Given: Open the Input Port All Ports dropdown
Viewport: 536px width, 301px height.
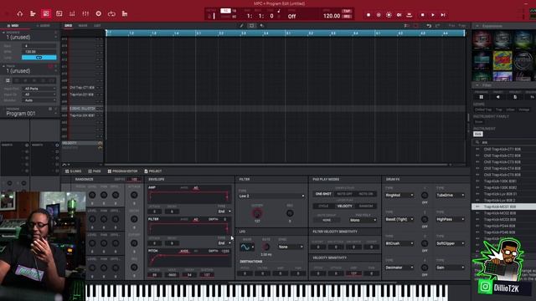Looking at the screenshot, I should coord(39,89).
